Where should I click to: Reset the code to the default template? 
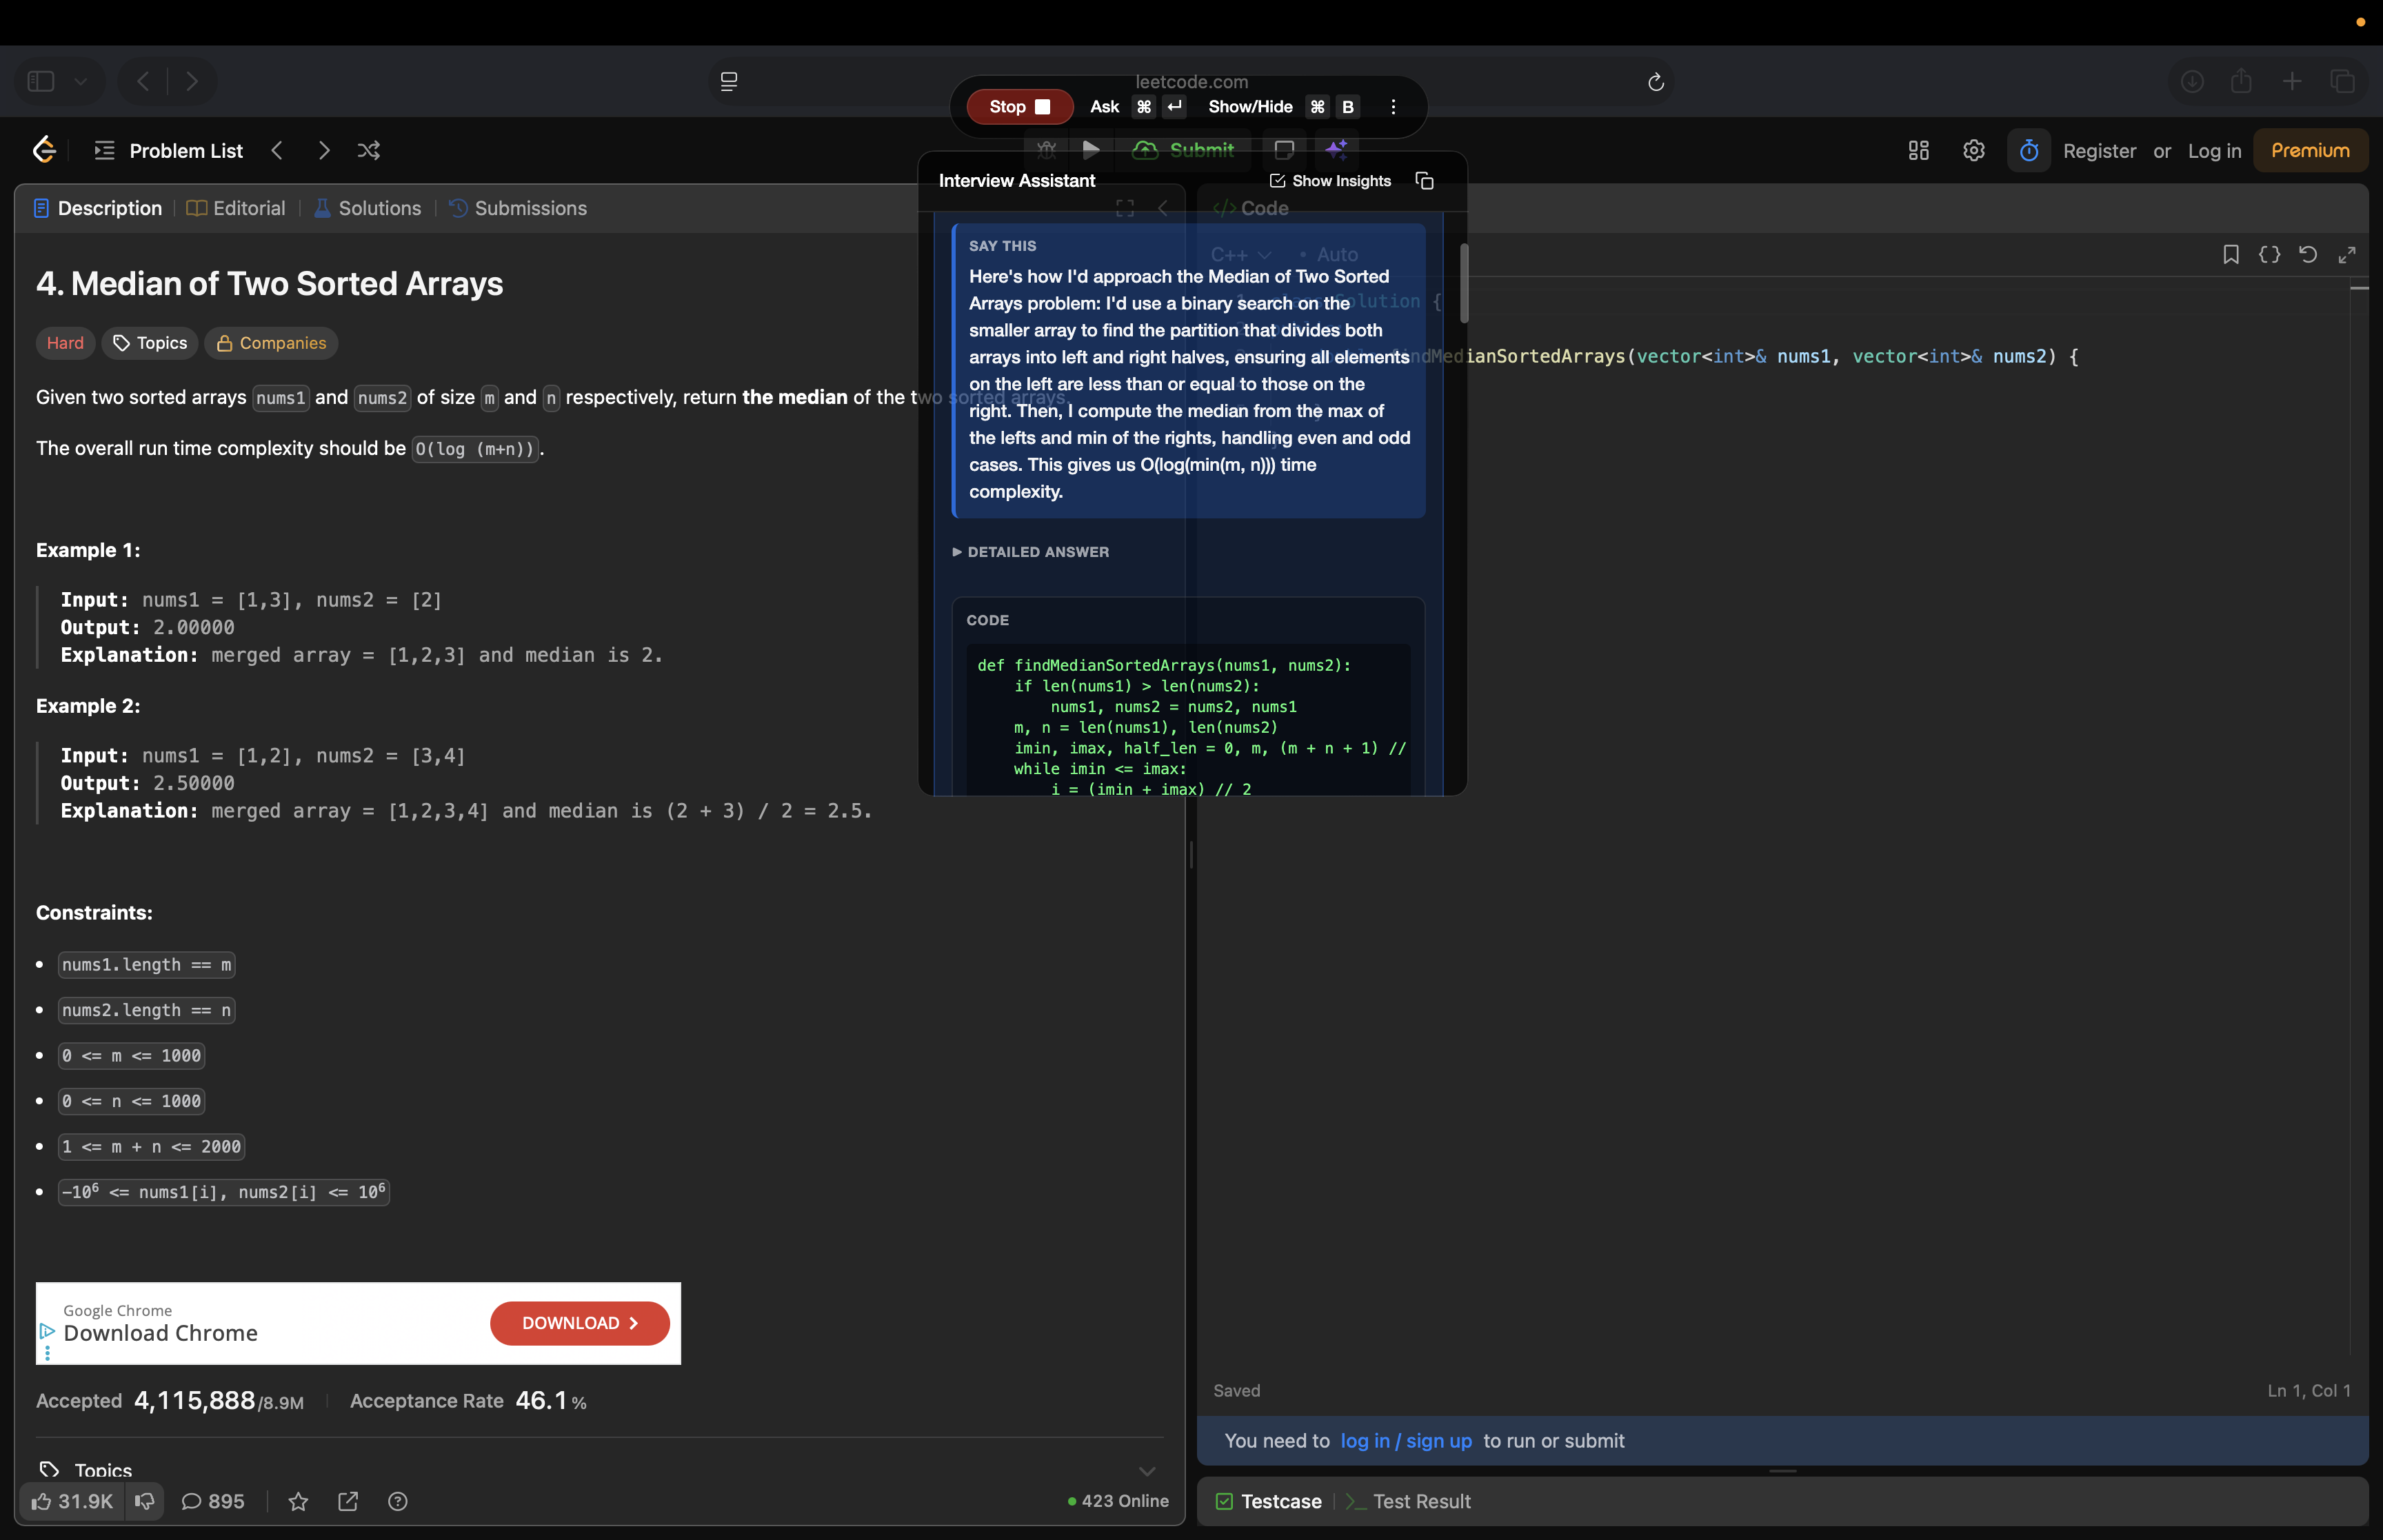click(x=2307, y=254)
